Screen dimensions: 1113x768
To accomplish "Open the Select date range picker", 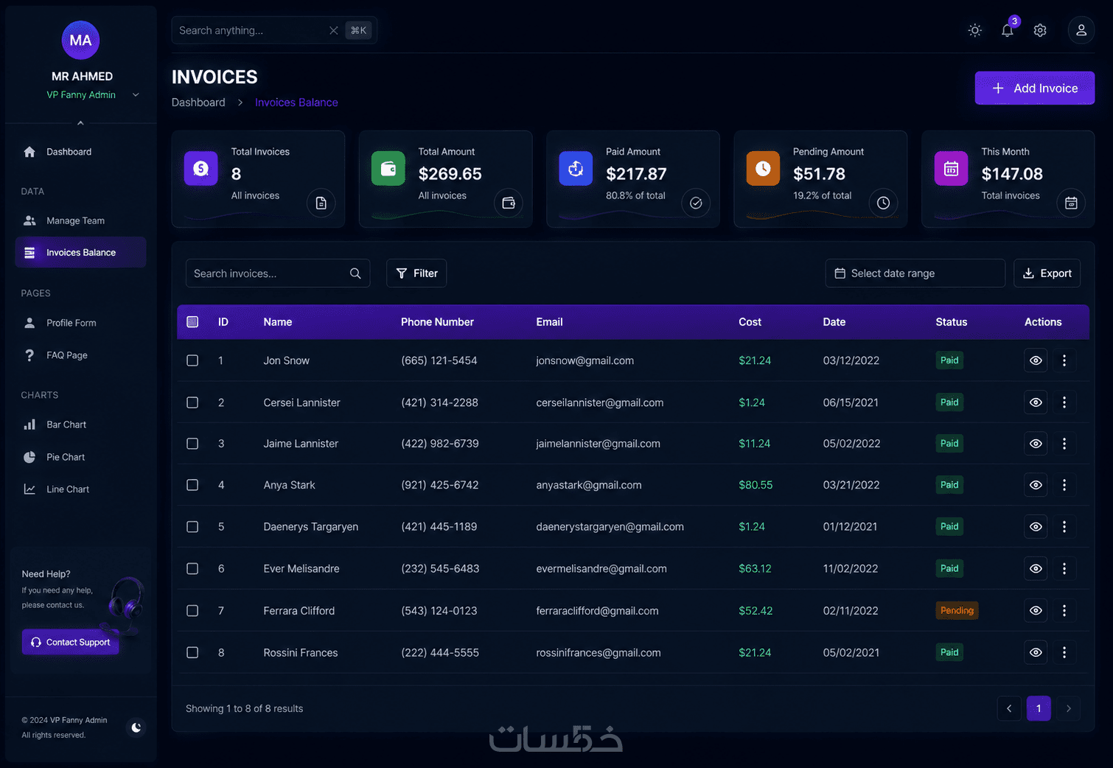I will tap(915, 273).
